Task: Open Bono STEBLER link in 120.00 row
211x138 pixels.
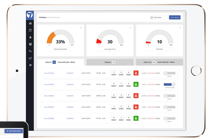Action: [49, 85]
